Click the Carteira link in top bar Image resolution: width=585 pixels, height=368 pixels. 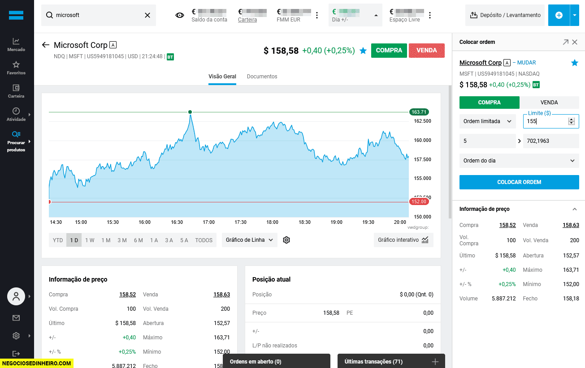[x=247, y=20]
